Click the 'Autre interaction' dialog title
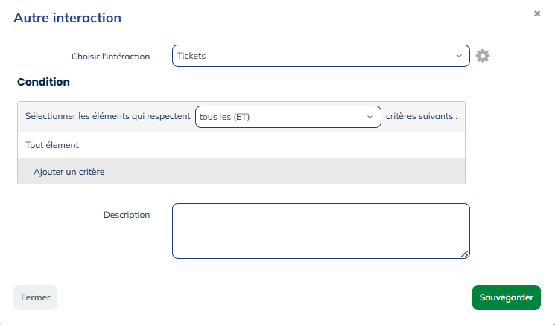Screen dimensions: 555x325 point(67,18)
